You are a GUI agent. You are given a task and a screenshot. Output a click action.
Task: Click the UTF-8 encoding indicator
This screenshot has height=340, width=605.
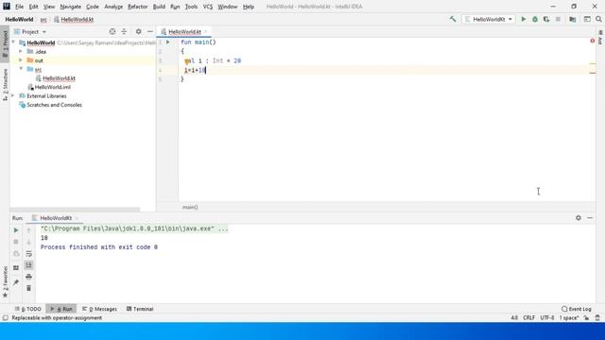coord(547,317)
